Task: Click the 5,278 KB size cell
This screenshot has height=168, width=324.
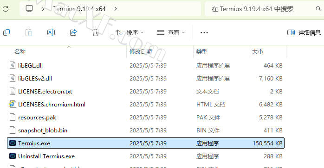Action: coord(271,118)
